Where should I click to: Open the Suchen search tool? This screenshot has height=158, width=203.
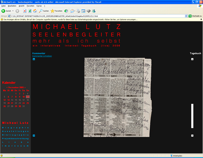pos(44,11)
